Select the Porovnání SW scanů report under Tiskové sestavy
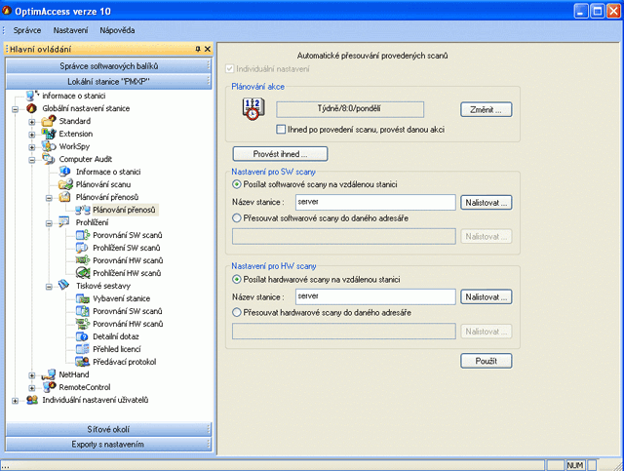The image size is (624, 471). (128, 311)
